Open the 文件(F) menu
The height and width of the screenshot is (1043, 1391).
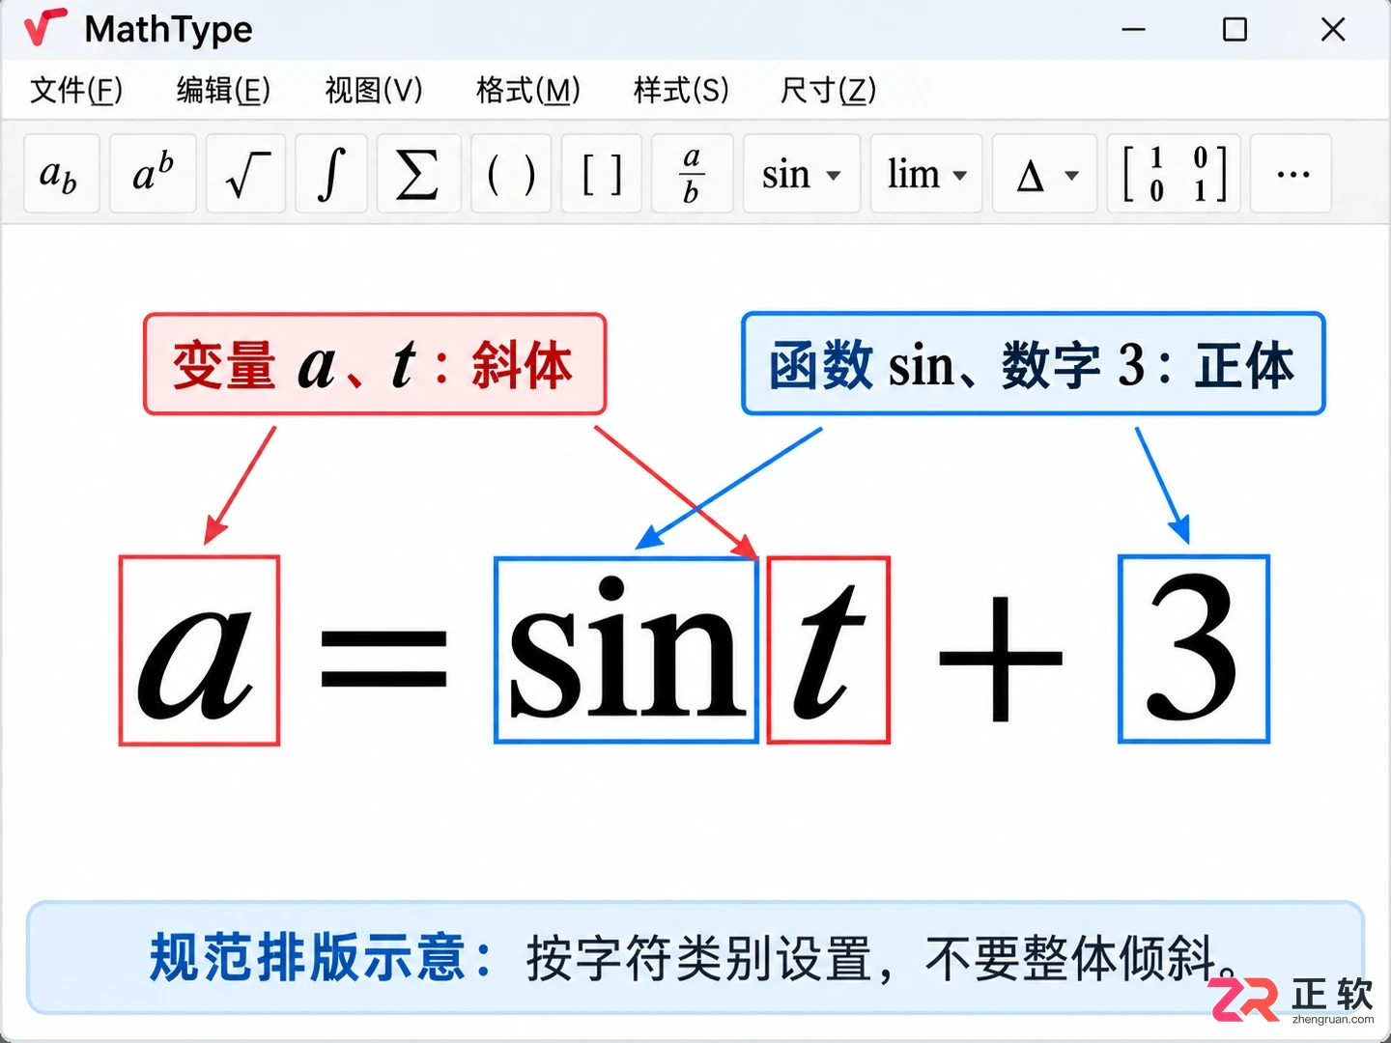tap(76, 90)
